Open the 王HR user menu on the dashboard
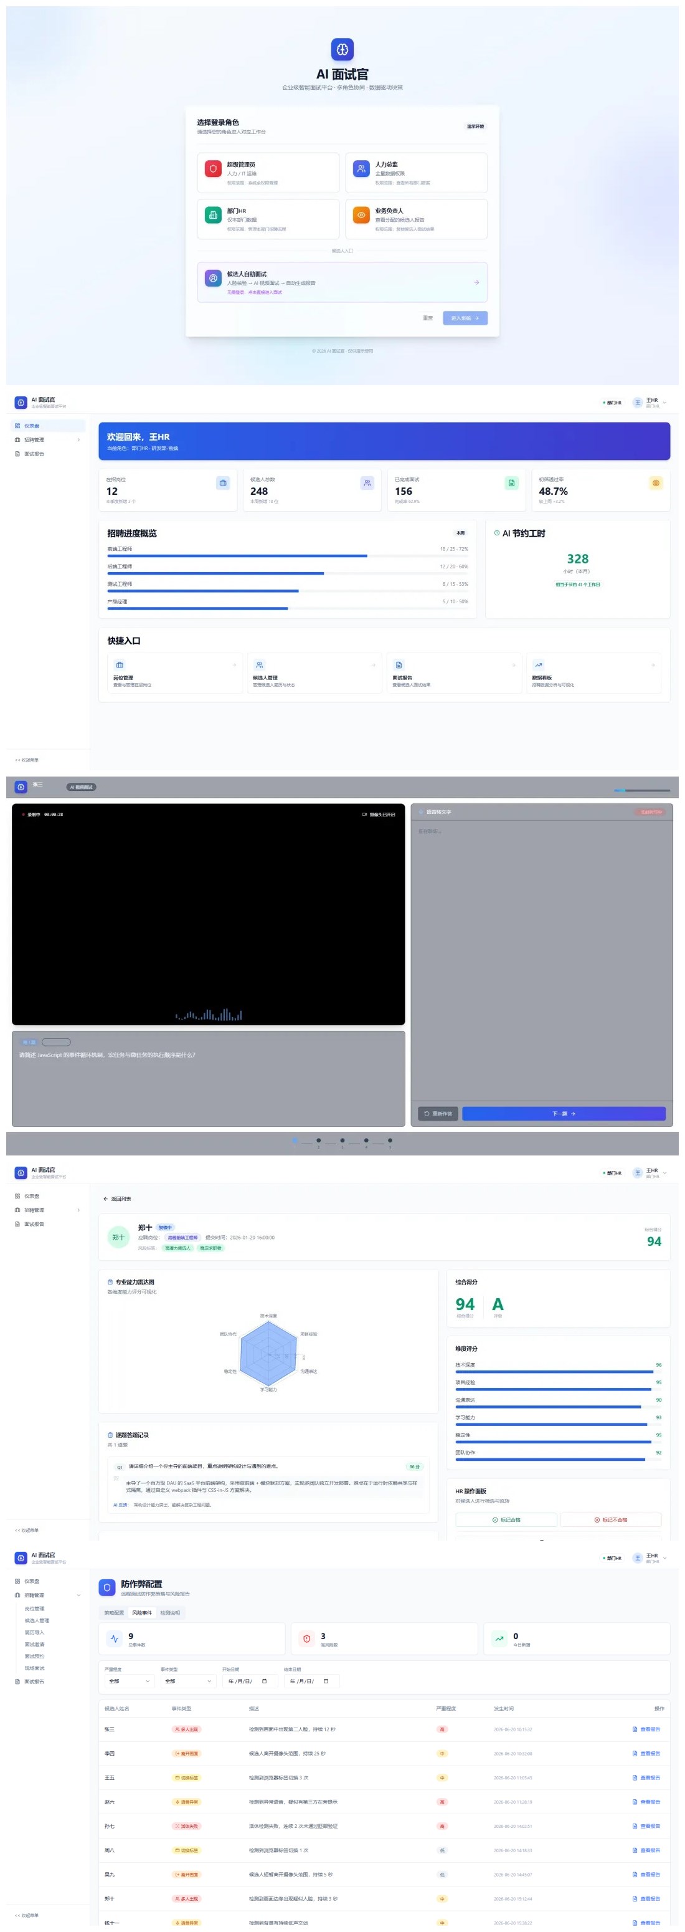The image size is (685, 1932). 649,403
